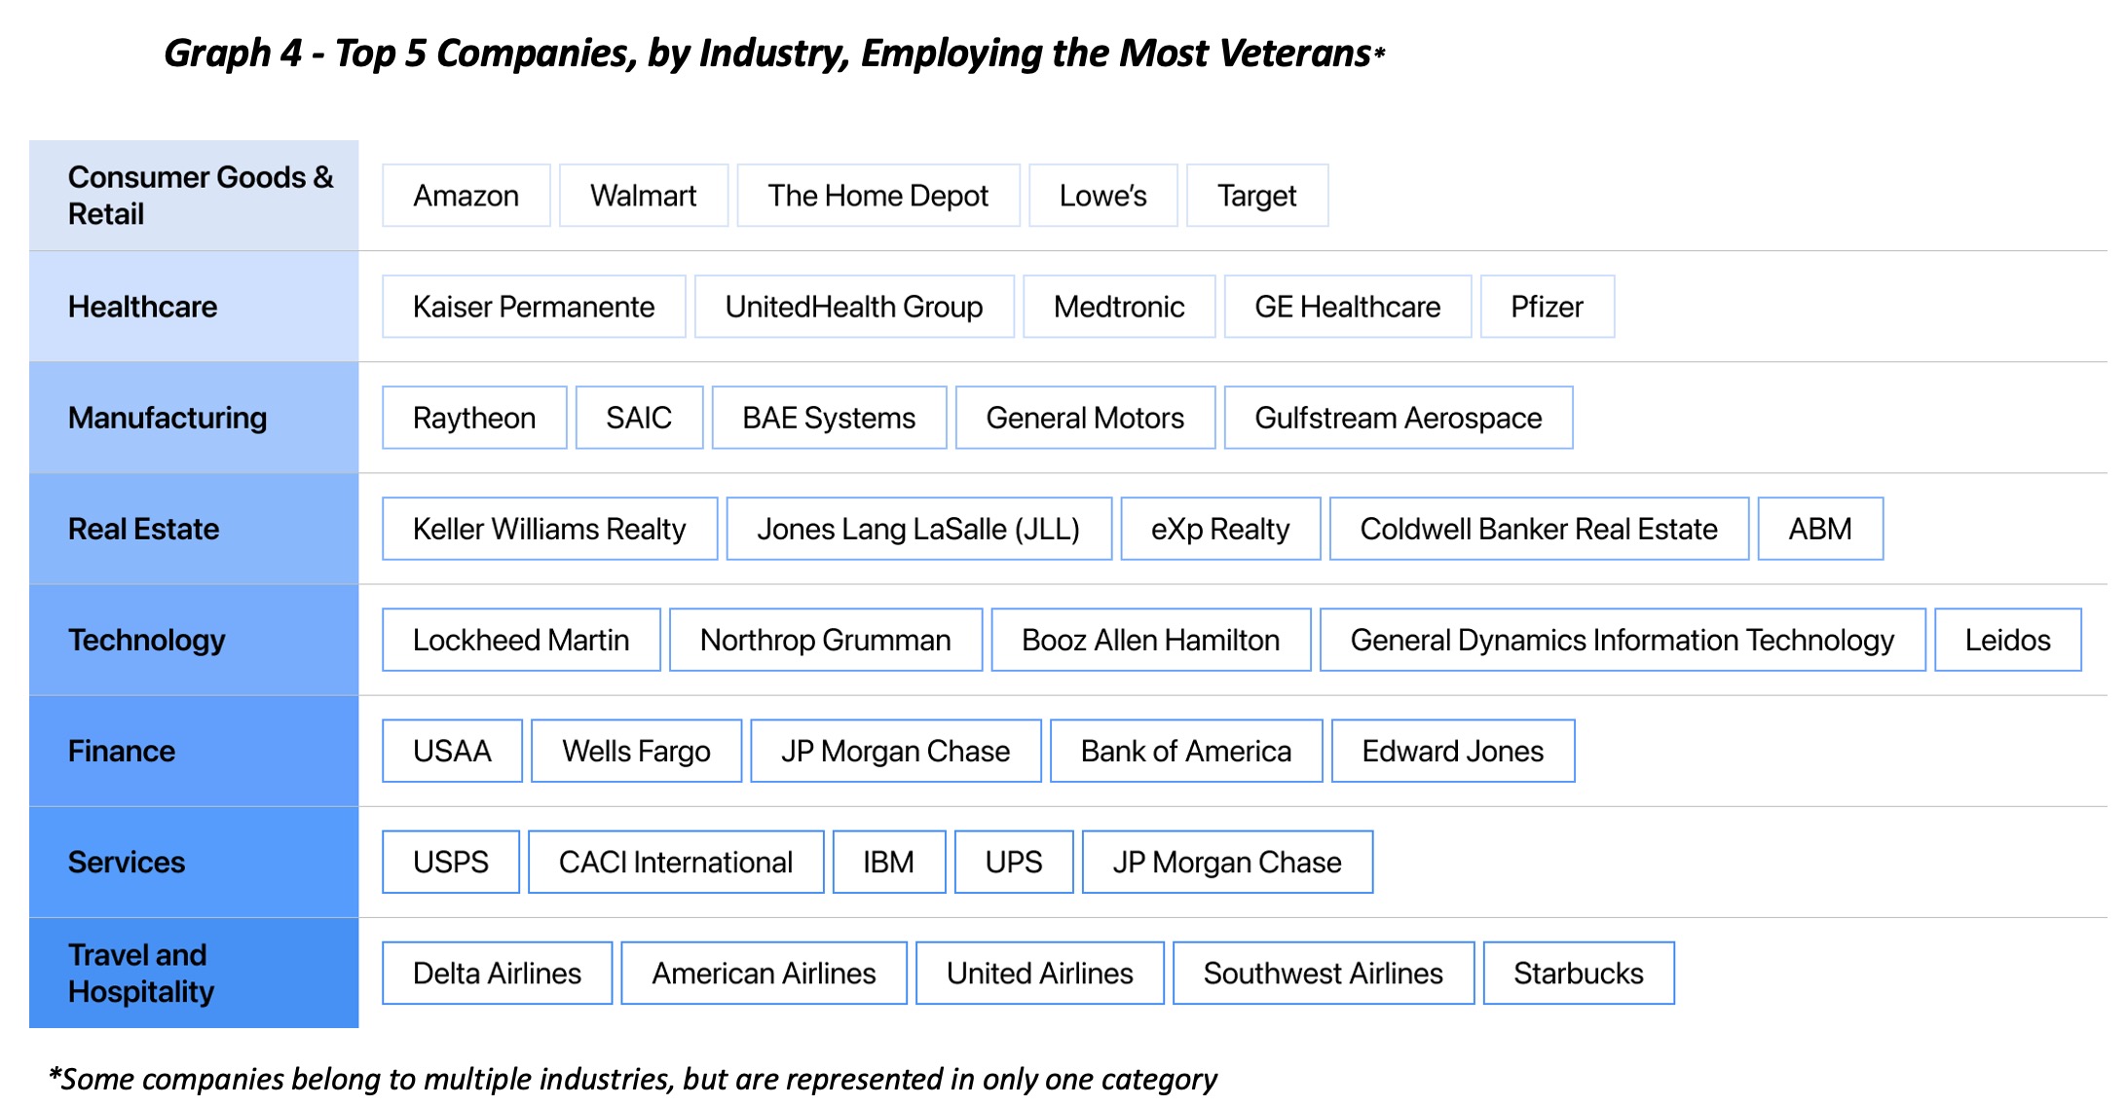This screenshot has width=2127, height=1106.
Task: Select the Travel and Hospitality row header
Action: click(x=194, y=973)
